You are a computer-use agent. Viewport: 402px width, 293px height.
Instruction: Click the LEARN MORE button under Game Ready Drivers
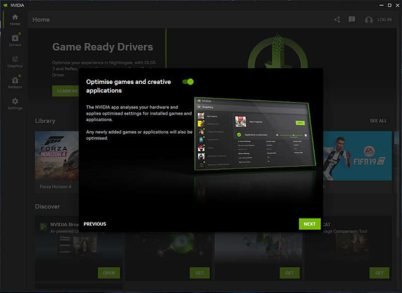click(x=66, y=91)
